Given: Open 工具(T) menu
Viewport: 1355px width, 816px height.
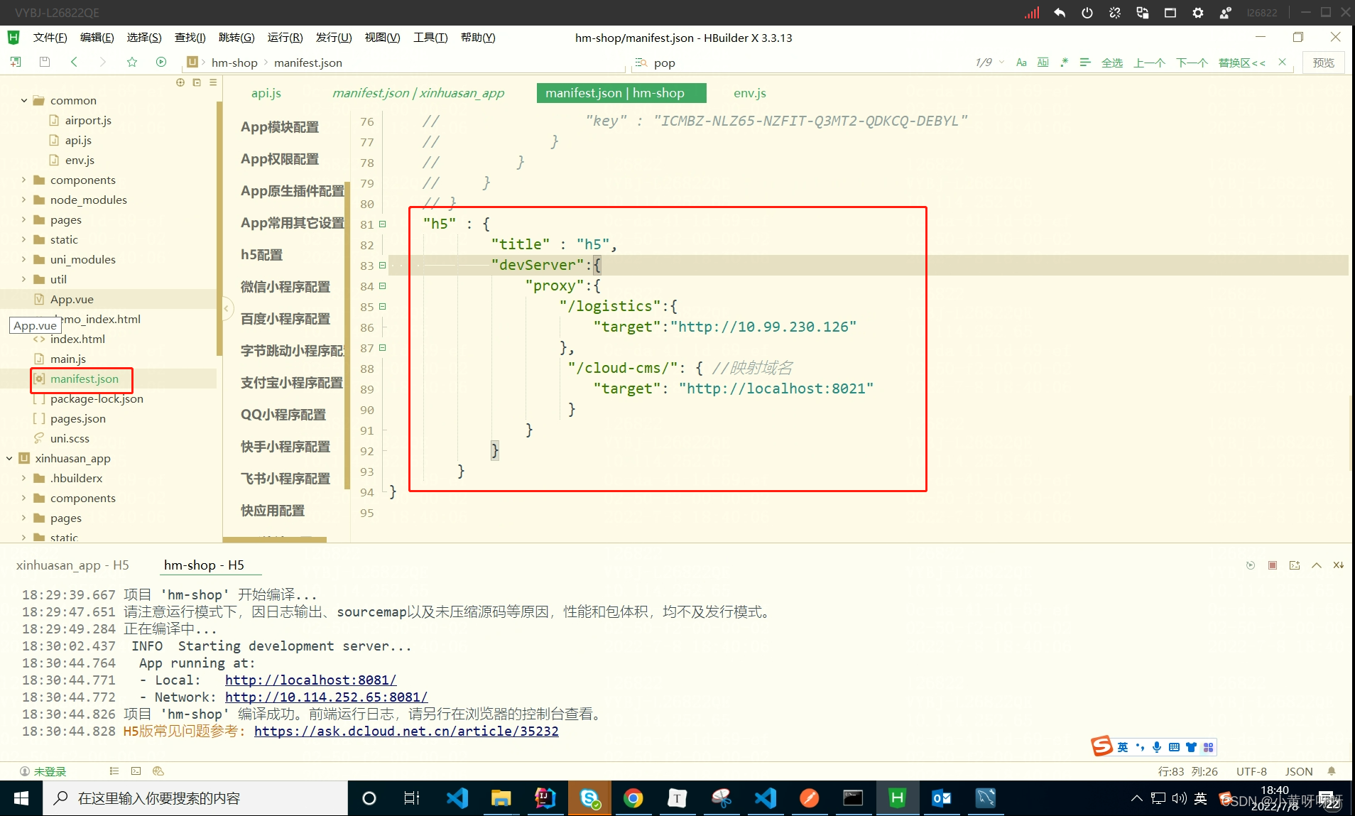Looking at the screenshot, I should 430,38.
